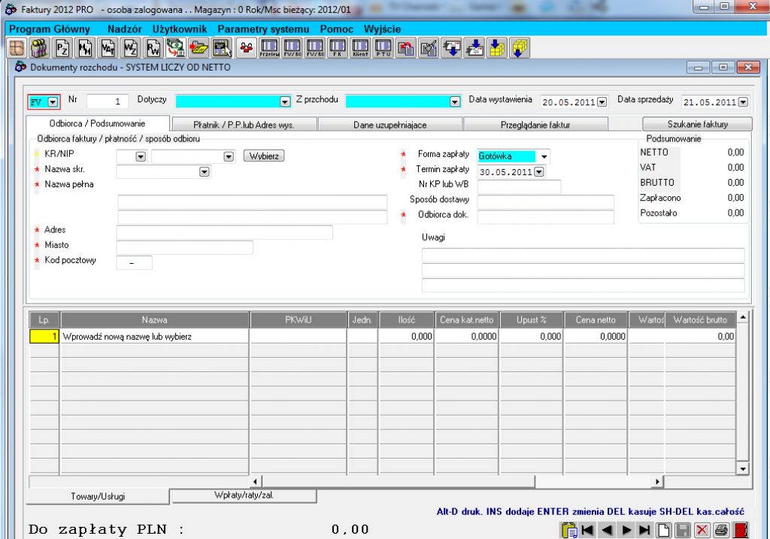Open the PZ document toolbar icon
This screenshot has height=539, width=770.
62,48
